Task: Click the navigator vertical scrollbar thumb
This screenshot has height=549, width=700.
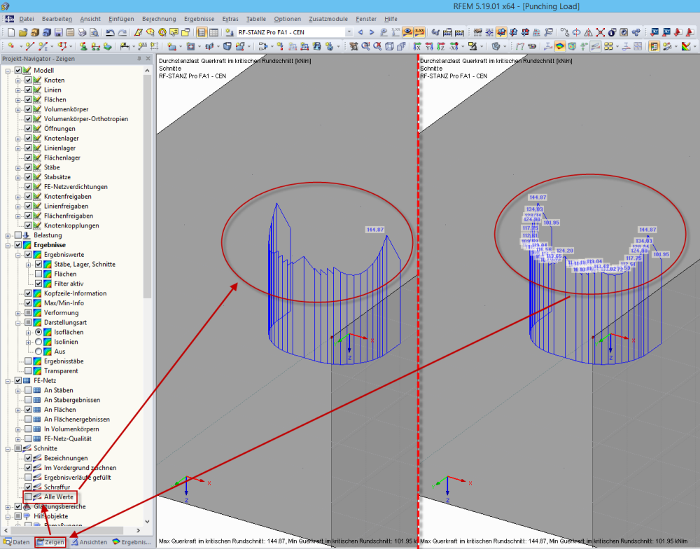Action: click(147, 187)
